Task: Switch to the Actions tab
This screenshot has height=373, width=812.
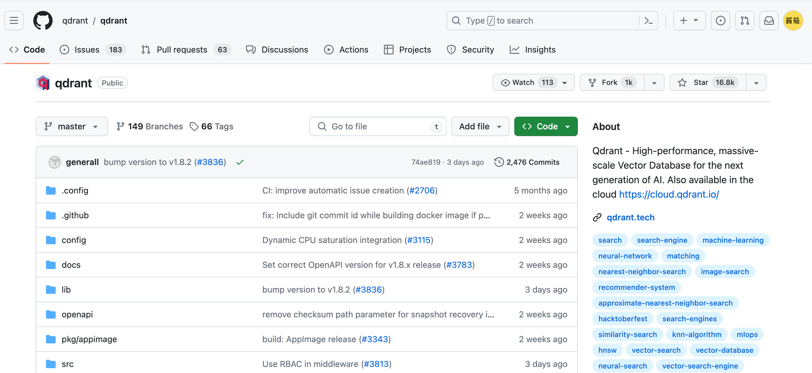Action: point(346,50)
